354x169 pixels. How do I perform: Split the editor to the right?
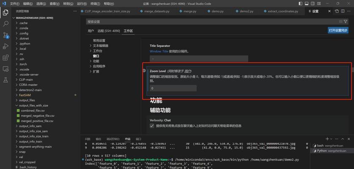(x=343, y=11)
